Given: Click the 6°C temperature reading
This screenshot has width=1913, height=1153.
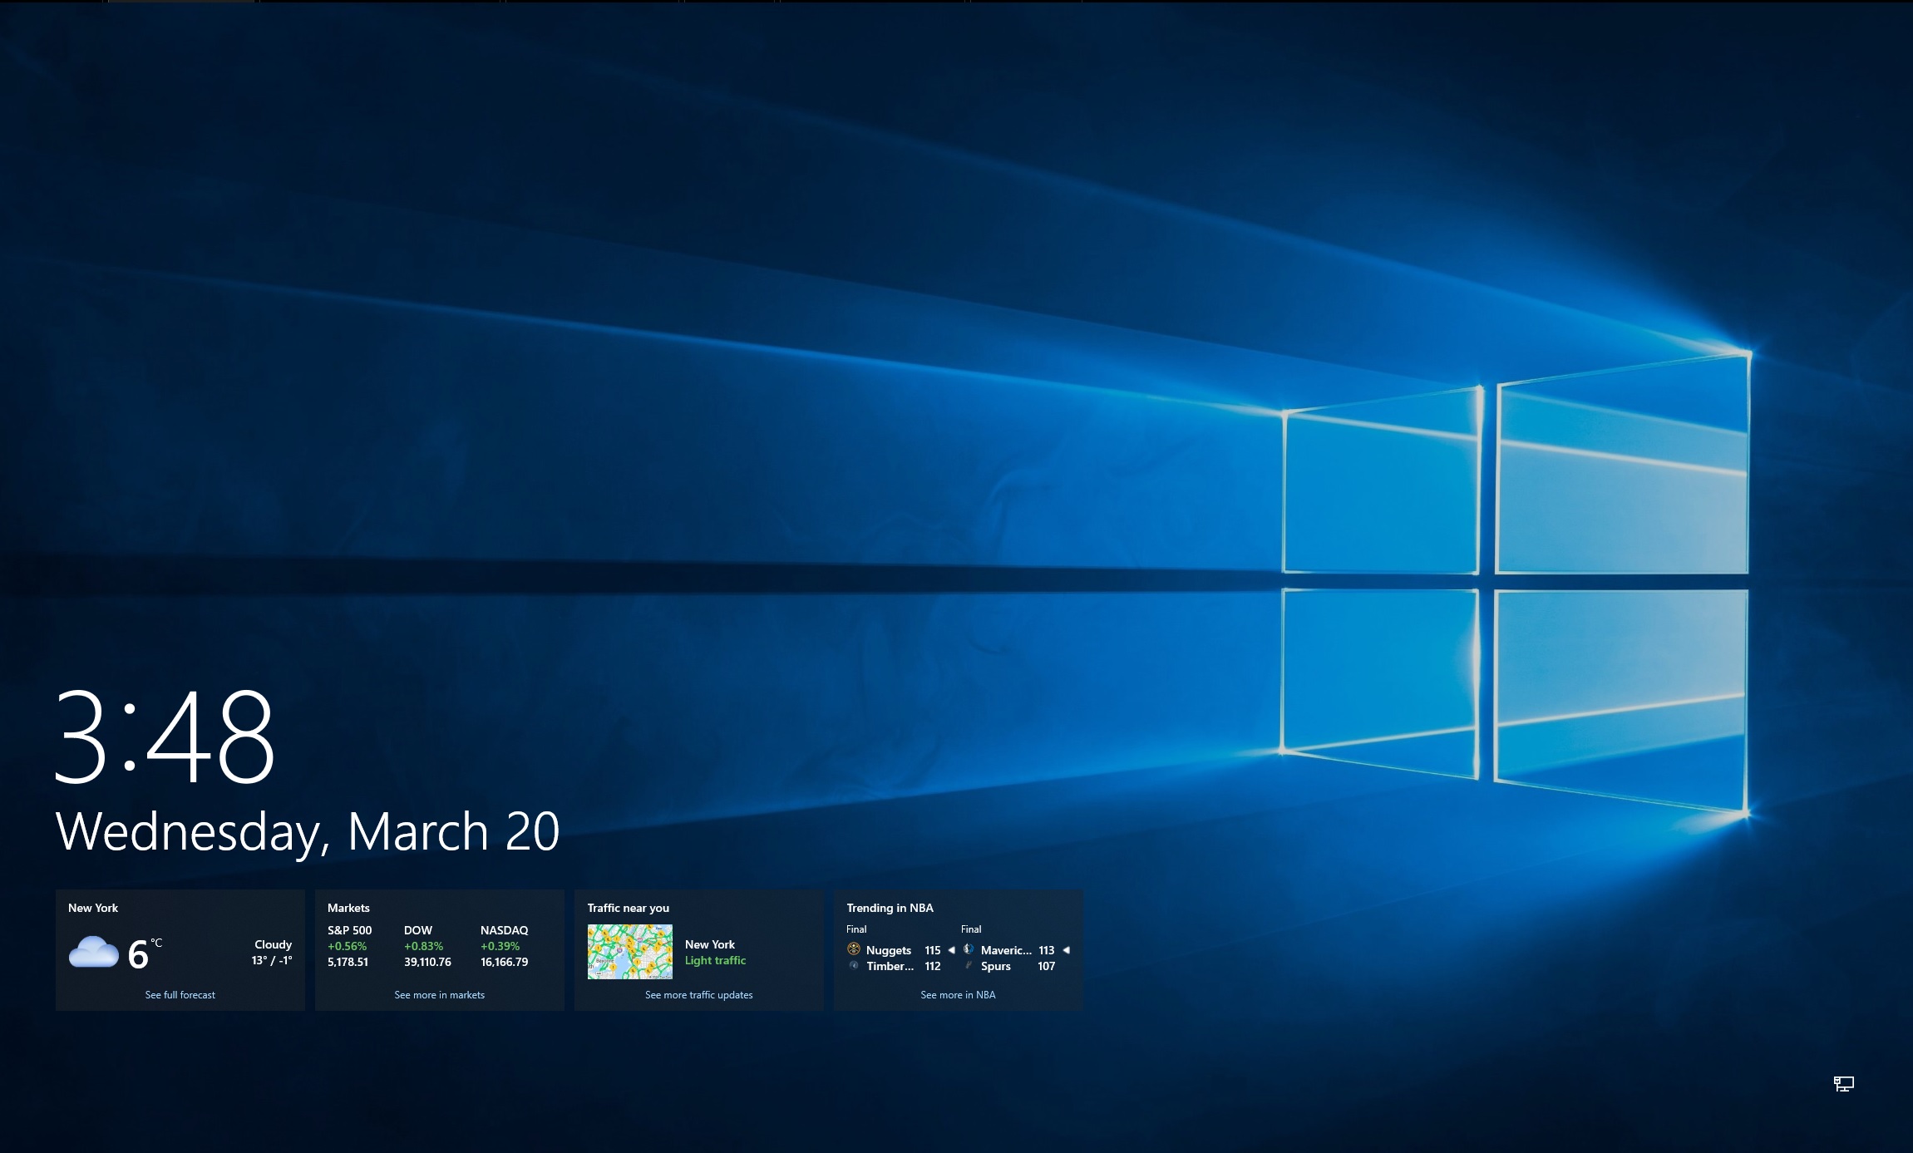Looking at the screenshot, I should pos(140,953).
